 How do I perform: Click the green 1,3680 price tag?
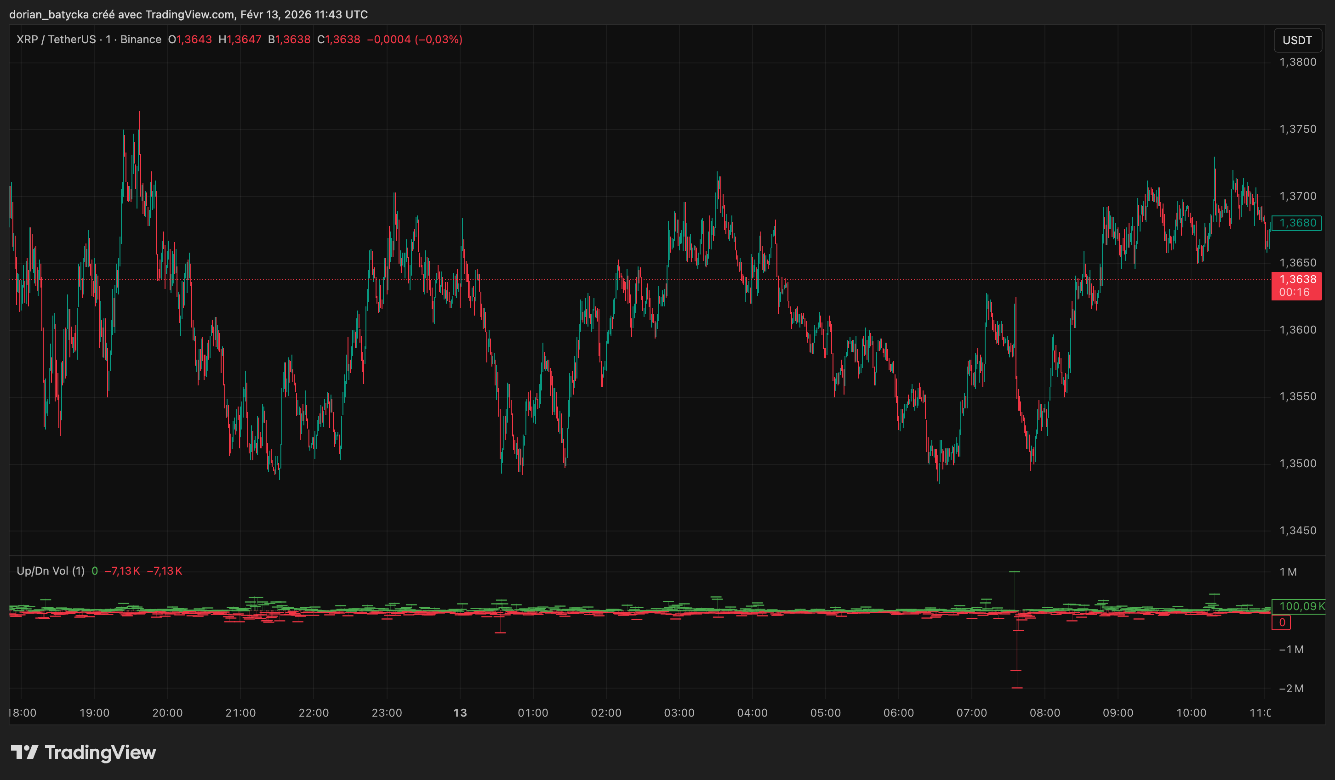1296,223
